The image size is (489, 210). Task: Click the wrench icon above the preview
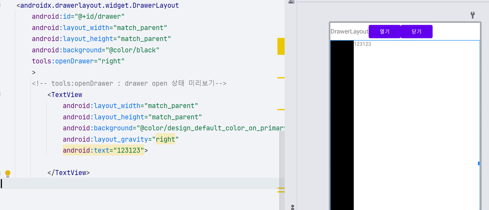click(473, 15)
